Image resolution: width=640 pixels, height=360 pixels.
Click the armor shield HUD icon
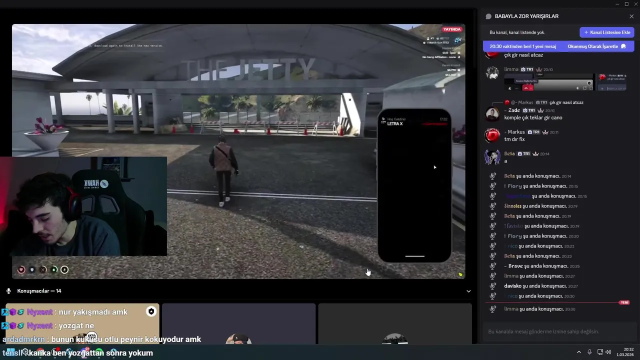coord(32,270)
